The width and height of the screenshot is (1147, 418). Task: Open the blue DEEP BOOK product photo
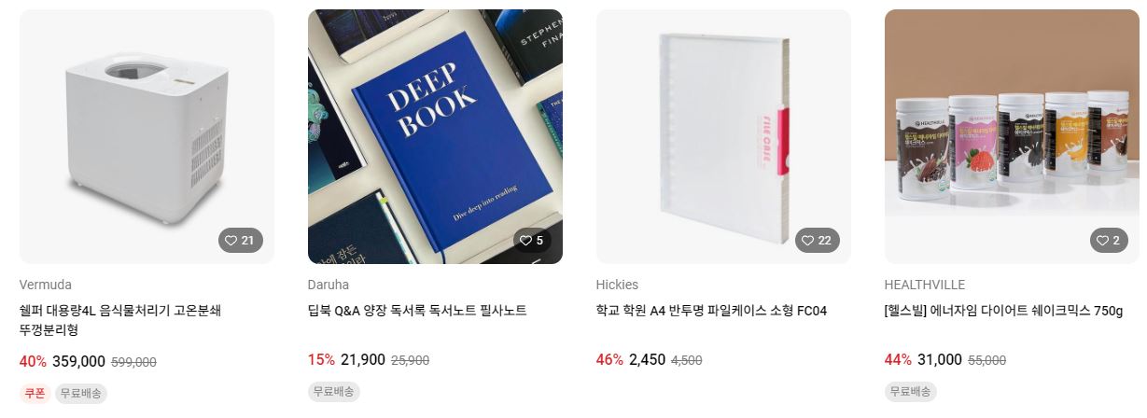(435, 136)
